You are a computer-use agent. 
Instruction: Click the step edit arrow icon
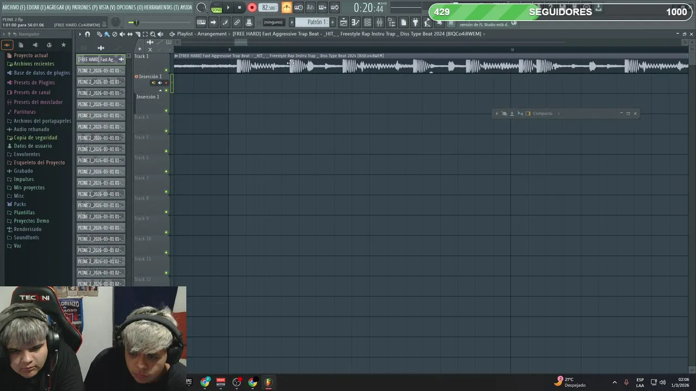pyautogui.click(x=213, y=22)
